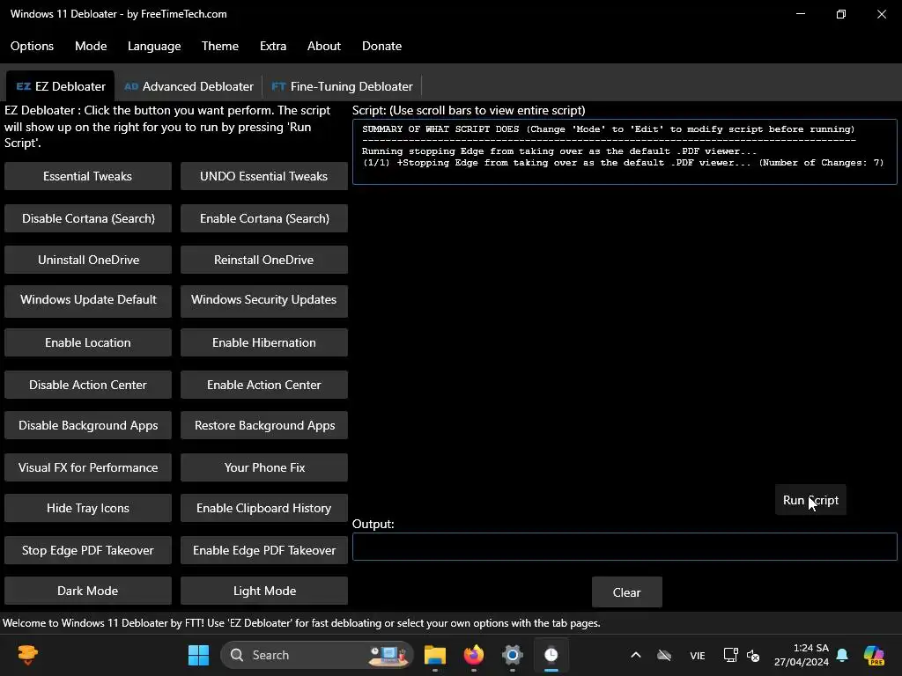Open the notification bell icon
This screenshot has width=902, height=676.
tap(841, 655)
